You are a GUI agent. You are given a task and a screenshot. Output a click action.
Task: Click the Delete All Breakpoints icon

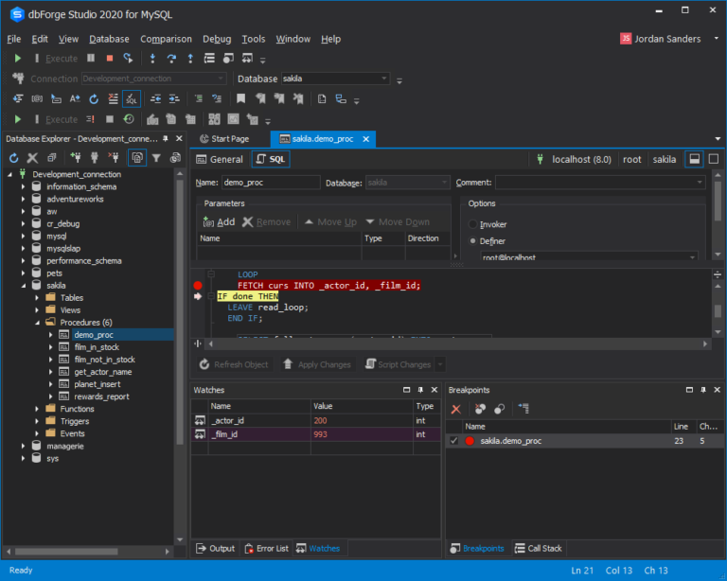click(480, 409)
